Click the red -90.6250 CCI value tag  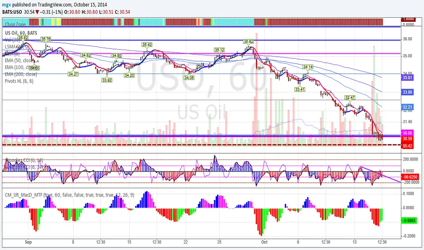click(x=409, y=177)
